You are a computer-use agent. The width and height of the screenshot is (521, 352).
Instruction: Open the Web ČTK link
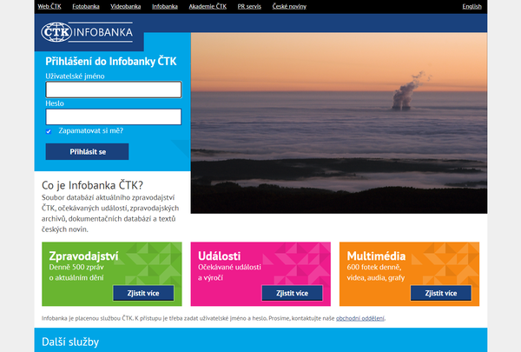coord(49,6)
